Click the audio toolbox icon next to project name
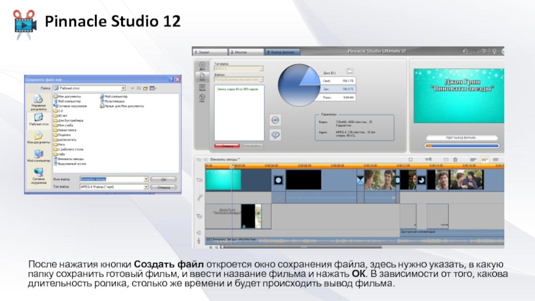The height and width of the screenshot is (301, 535). [x=206, y=159]
